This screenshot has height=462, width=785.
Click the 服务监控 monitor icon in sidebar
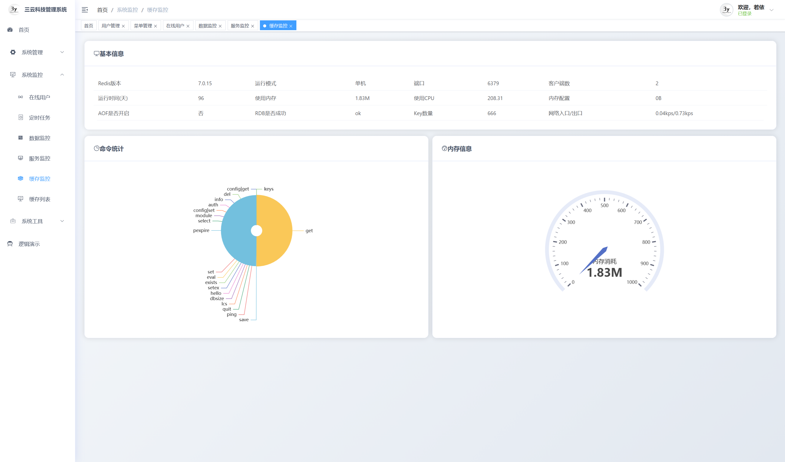click(21, 158)
